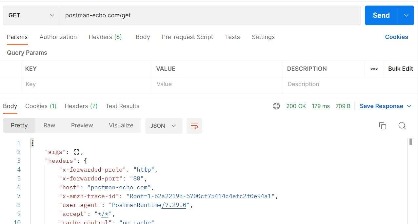The width and height of the screenshot is (418, 224).
Task: Open the GET request method dropdown
Action: [31, 15]
